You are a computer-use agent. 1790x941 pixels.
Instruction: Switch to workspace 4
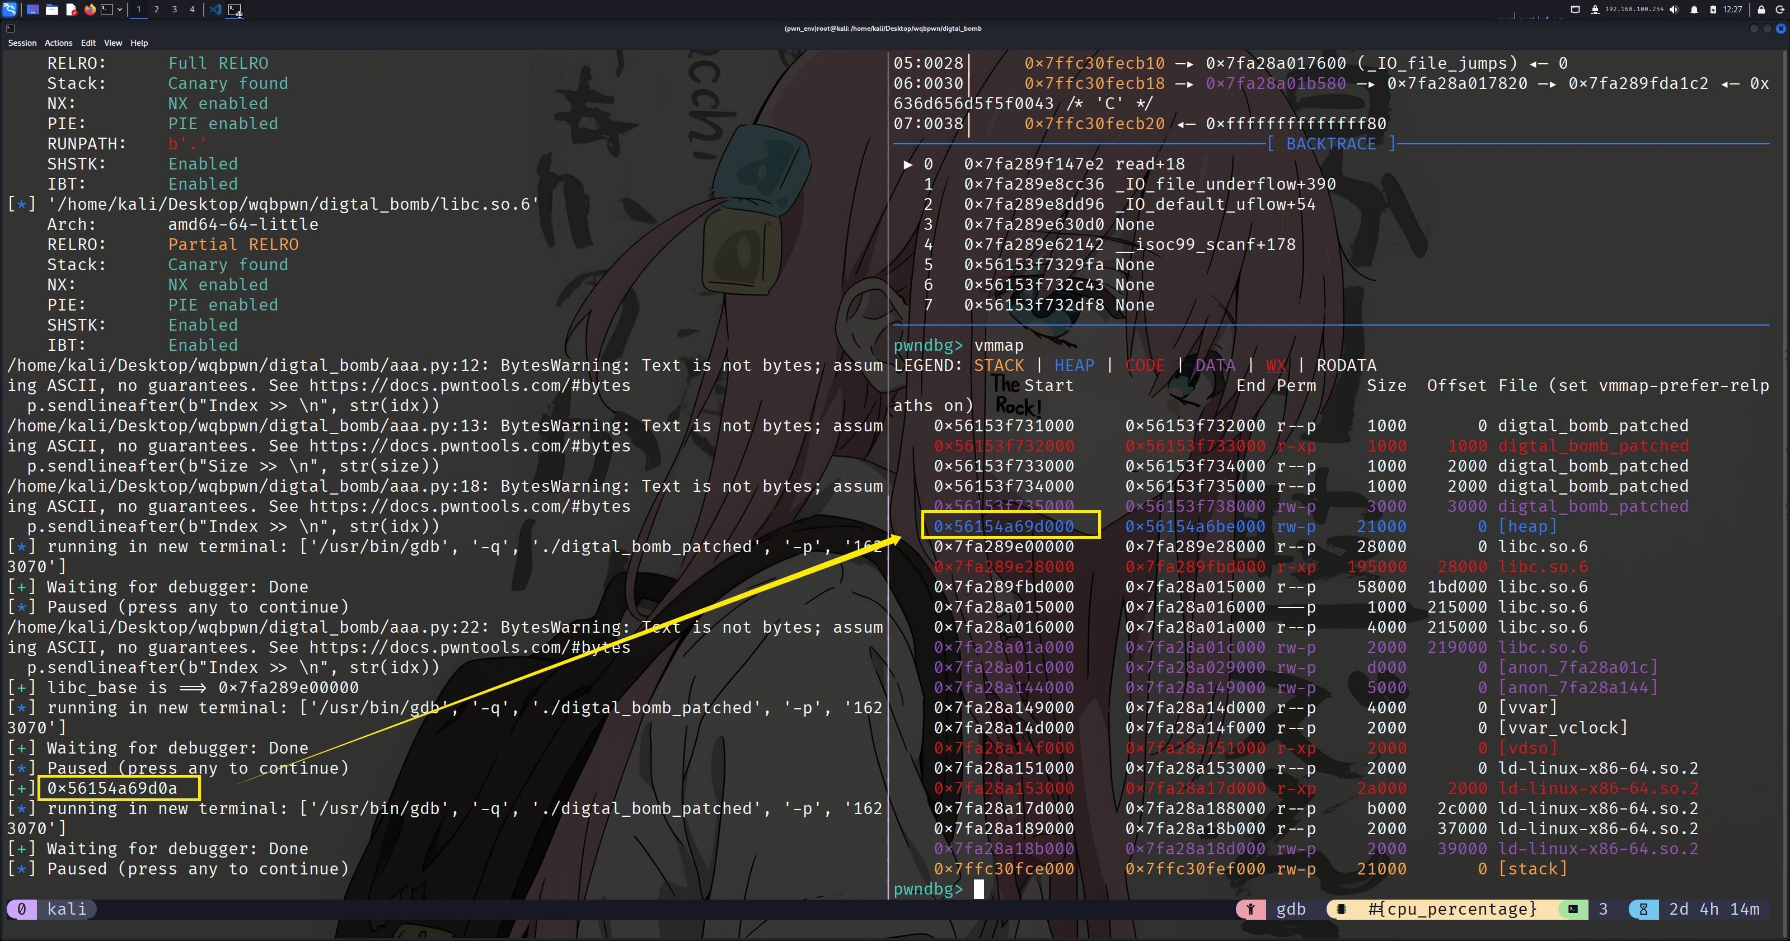(193, 9)
